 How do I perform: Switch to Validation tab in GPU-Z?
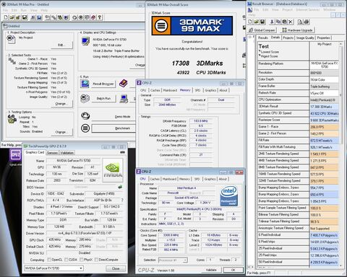pos(67,153)
